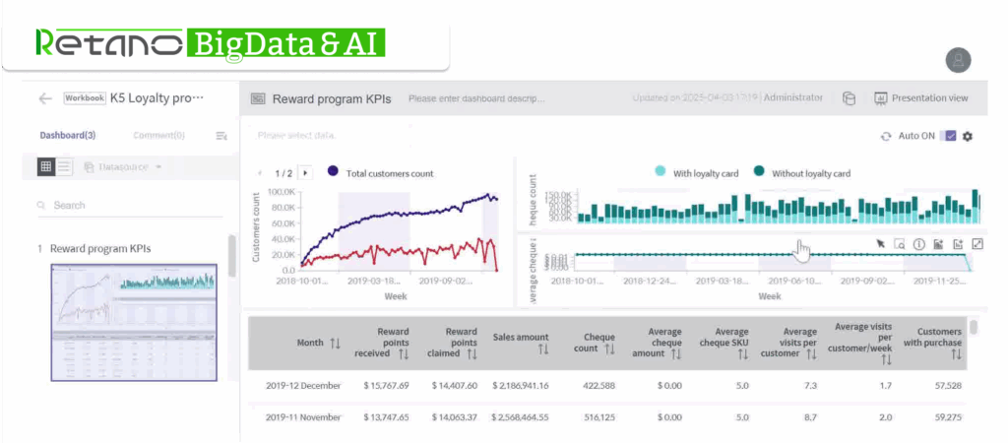Click the Presentation view button
This screenshot has height=443, width=1008.
pos(921,98)
